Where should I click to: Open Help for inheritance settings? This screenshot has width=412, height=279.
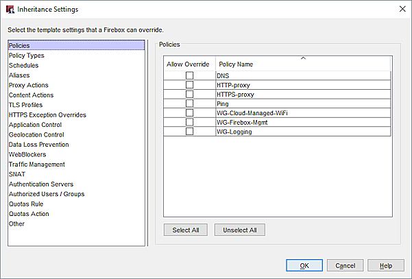(386, 265)
